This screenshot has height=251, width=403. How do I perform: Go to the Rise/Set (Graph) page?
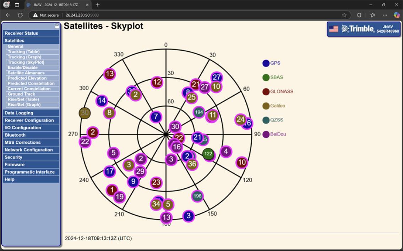[x=24, y=105]
